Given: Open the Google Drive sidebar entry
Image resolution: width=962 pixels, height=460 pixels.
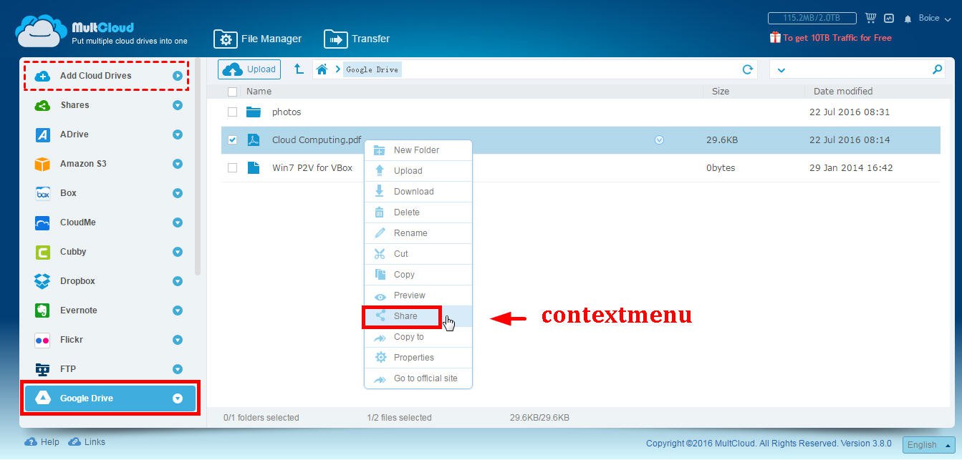Looking at the screenshot, I should pos(110,398).
